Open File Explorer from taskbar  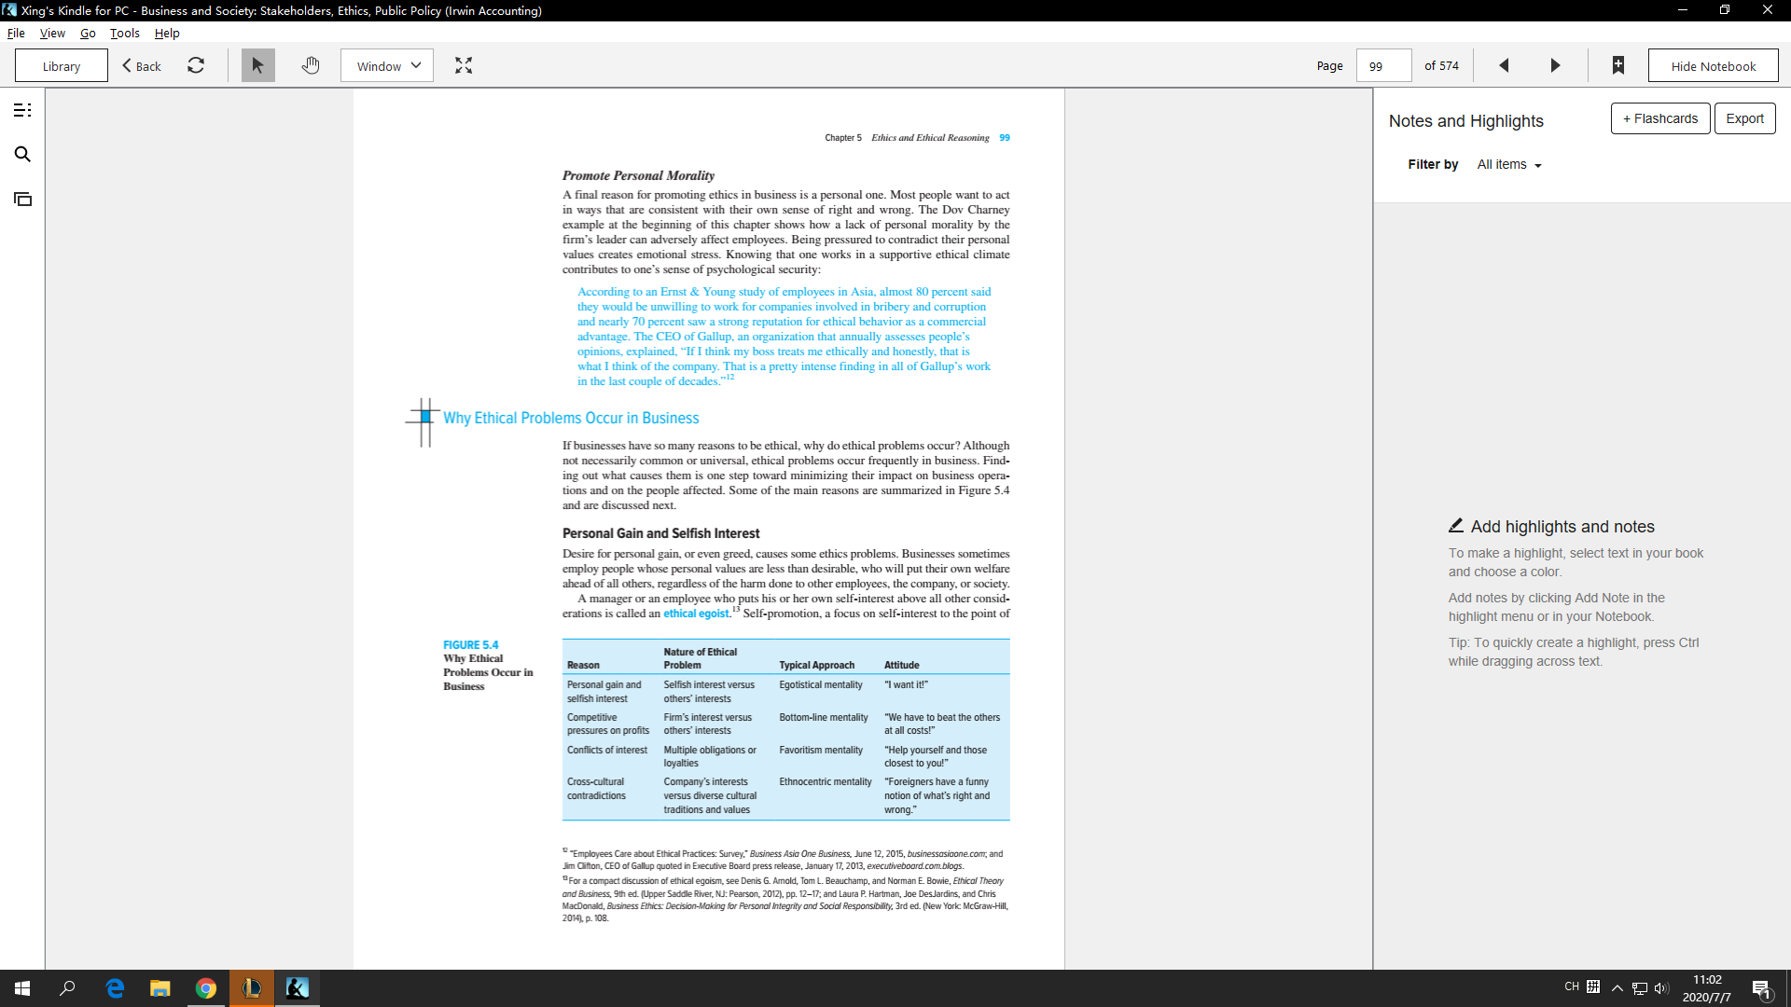(160, 988)
